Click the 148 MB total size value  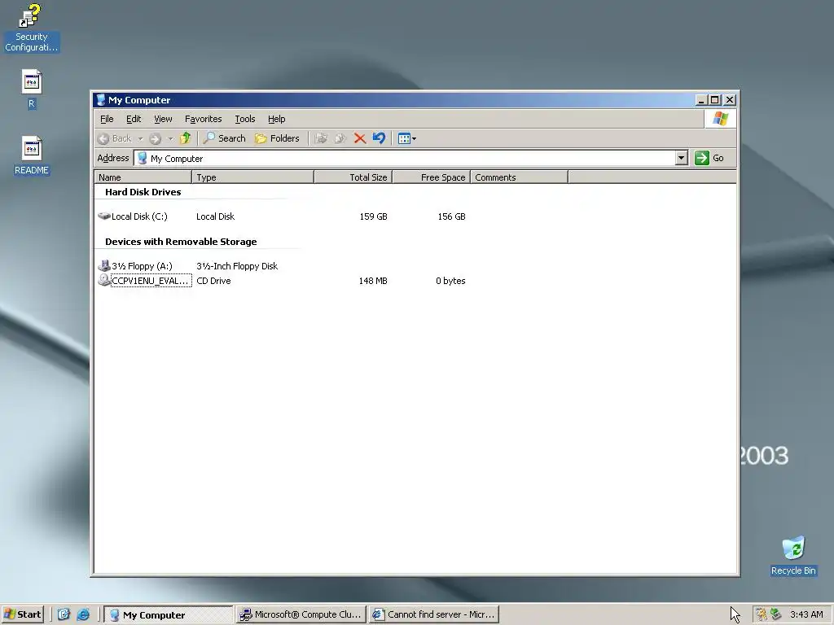tap(373, 281)
